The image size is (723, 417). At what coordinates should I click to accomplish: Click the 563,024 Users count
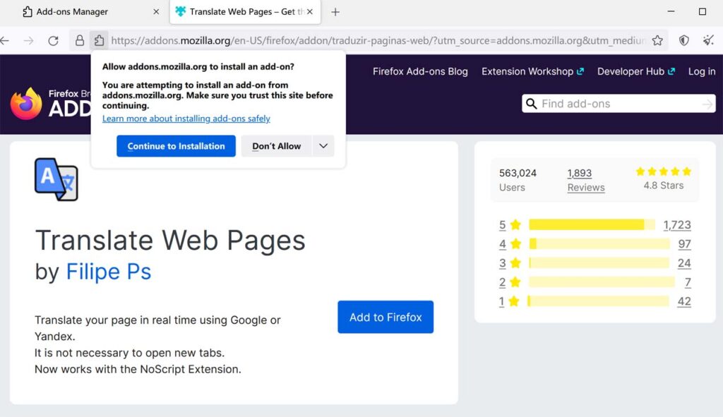[518, 174]
